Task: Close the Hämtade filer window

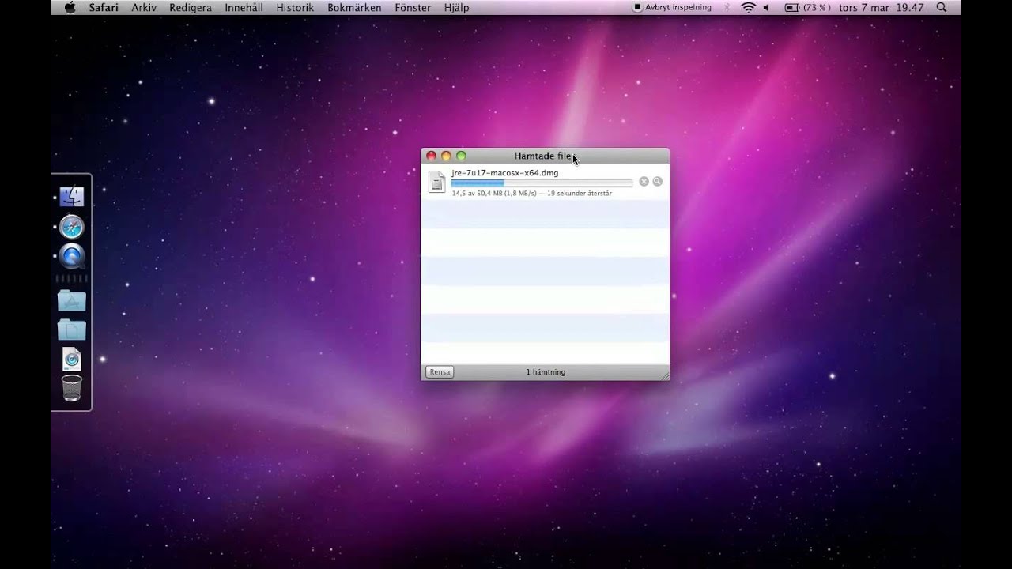Action: [431, 156]
